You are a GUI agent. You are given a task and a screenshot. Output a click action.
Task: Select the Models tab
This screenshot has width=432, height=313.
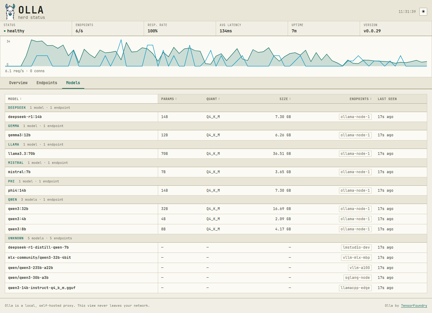73,83
